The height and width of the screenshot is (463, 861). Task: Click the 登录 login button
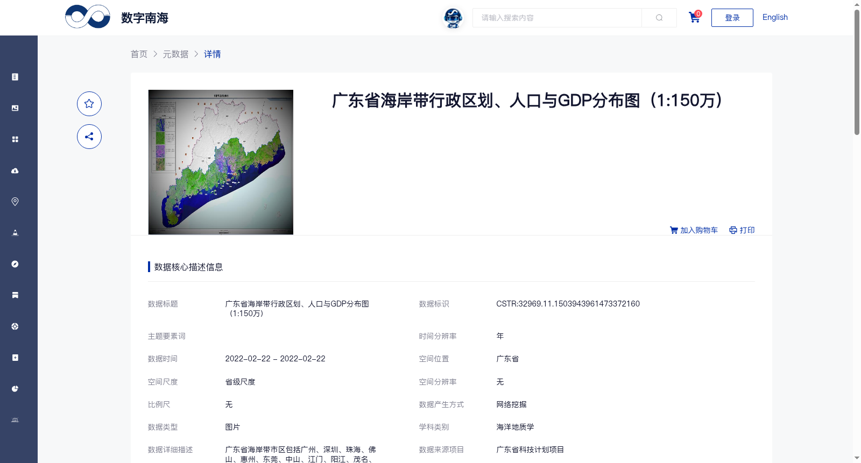tap(732, 18)
